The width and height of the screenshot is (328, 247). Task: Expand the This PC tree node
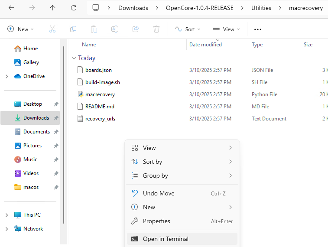click(6, 215)
